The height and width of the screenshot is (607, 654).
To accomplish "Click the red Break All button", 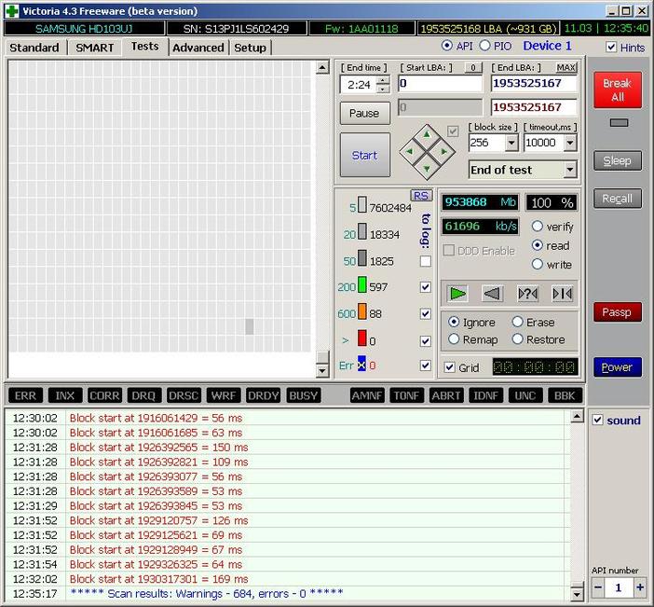I will tap(618, 90).
